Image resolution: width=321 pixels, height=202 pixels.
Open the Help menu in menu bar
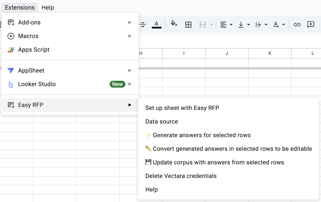[x=48, y=8]
